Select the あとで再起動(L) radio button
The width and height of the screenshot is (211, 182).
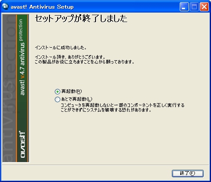click(x=57, y=99)
